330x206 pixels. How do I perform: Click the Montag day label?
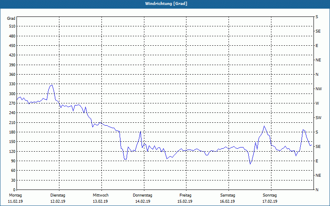pos(15,195)
